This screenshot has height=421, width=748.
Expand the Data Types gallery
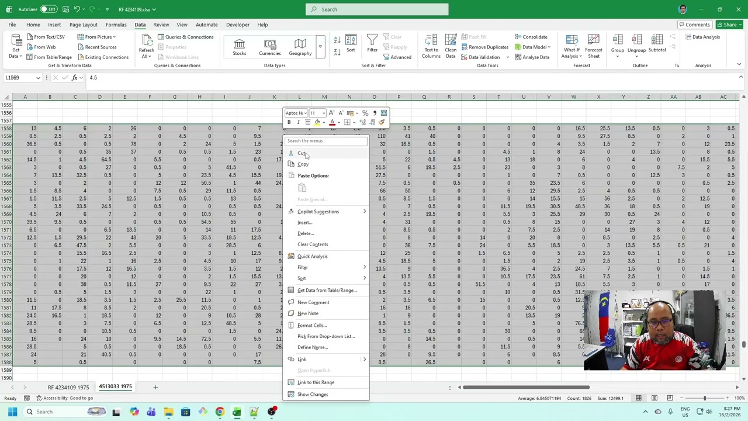(x=320, y=46)
